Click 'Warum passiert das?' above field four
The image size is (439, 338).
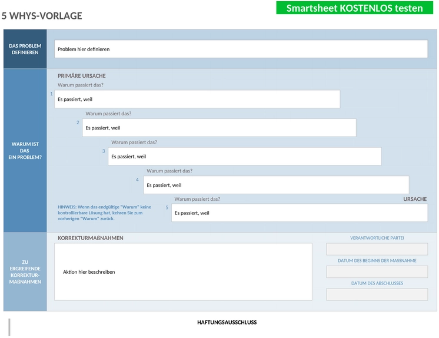pyautogui.click(x=169, y=171)
